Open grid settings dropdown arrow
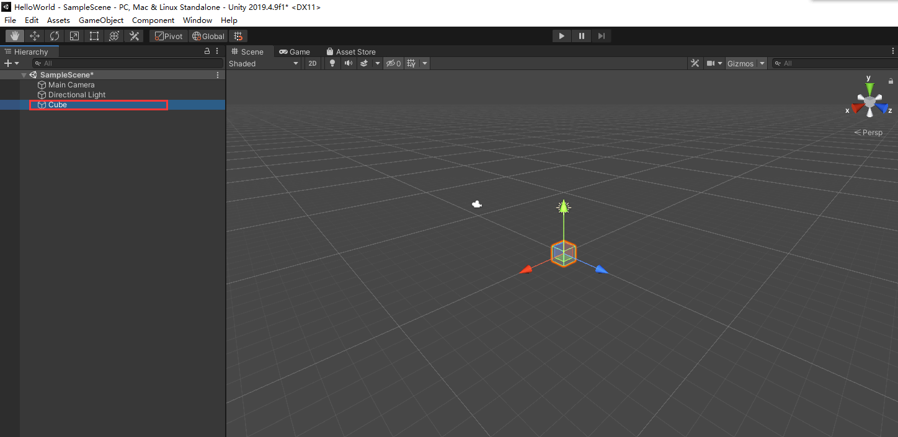The height and width of the screenshot is (437, 898). pyautogui.click(x=425, y=63)
